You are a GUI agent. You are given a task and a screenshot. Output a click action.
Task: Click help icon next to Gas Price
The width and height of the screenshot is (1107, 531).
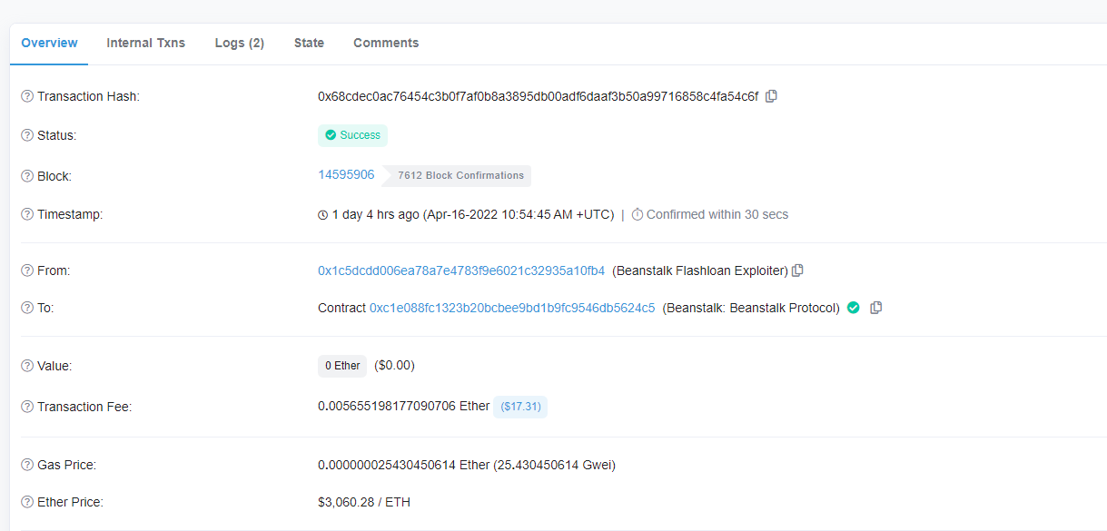[x=27, y=465]
